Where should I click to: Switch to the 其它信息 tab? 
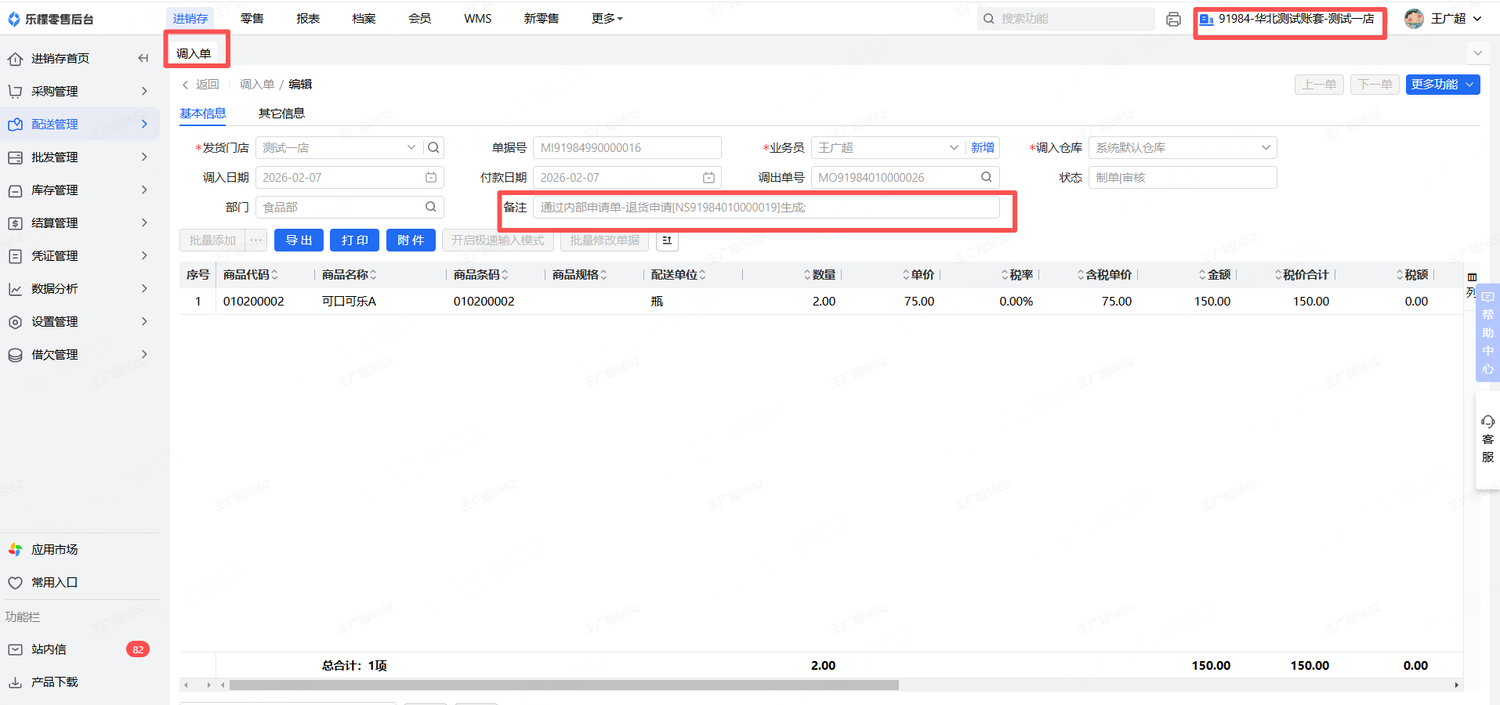click(281, 114)
